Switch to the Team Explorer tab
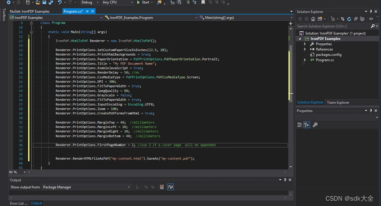The height and width of the screenshot is (206, 381). 338,103
